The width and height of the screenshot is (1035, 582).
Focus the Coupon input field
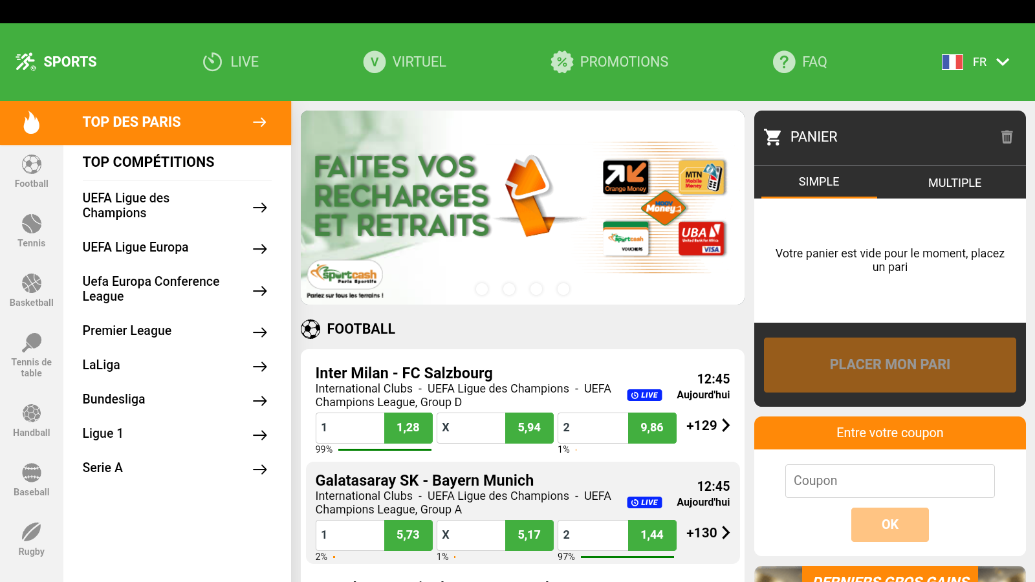[x=890, y=481]
